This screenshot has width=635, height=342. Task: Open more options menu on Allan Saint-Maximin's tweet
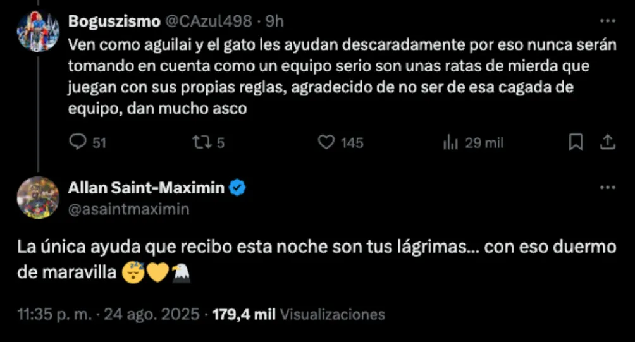(x=607, y=188)
